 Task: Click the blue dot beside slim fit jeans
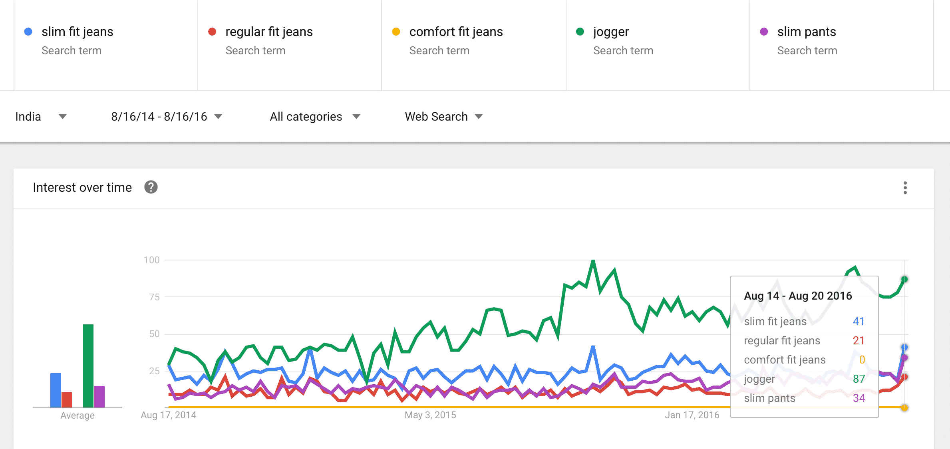pos(28,32)
